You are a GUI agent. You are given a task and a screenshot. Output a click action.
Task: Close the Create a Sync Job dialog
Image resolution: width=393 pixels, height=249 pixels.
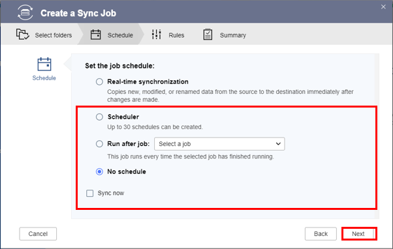[x=383, y=7]
